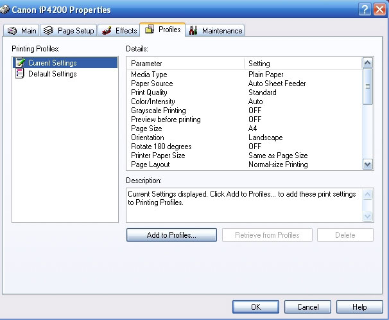This screenshot has width=389, height=320.
Task: Click the Parameter column header
Action: [186, 64]
